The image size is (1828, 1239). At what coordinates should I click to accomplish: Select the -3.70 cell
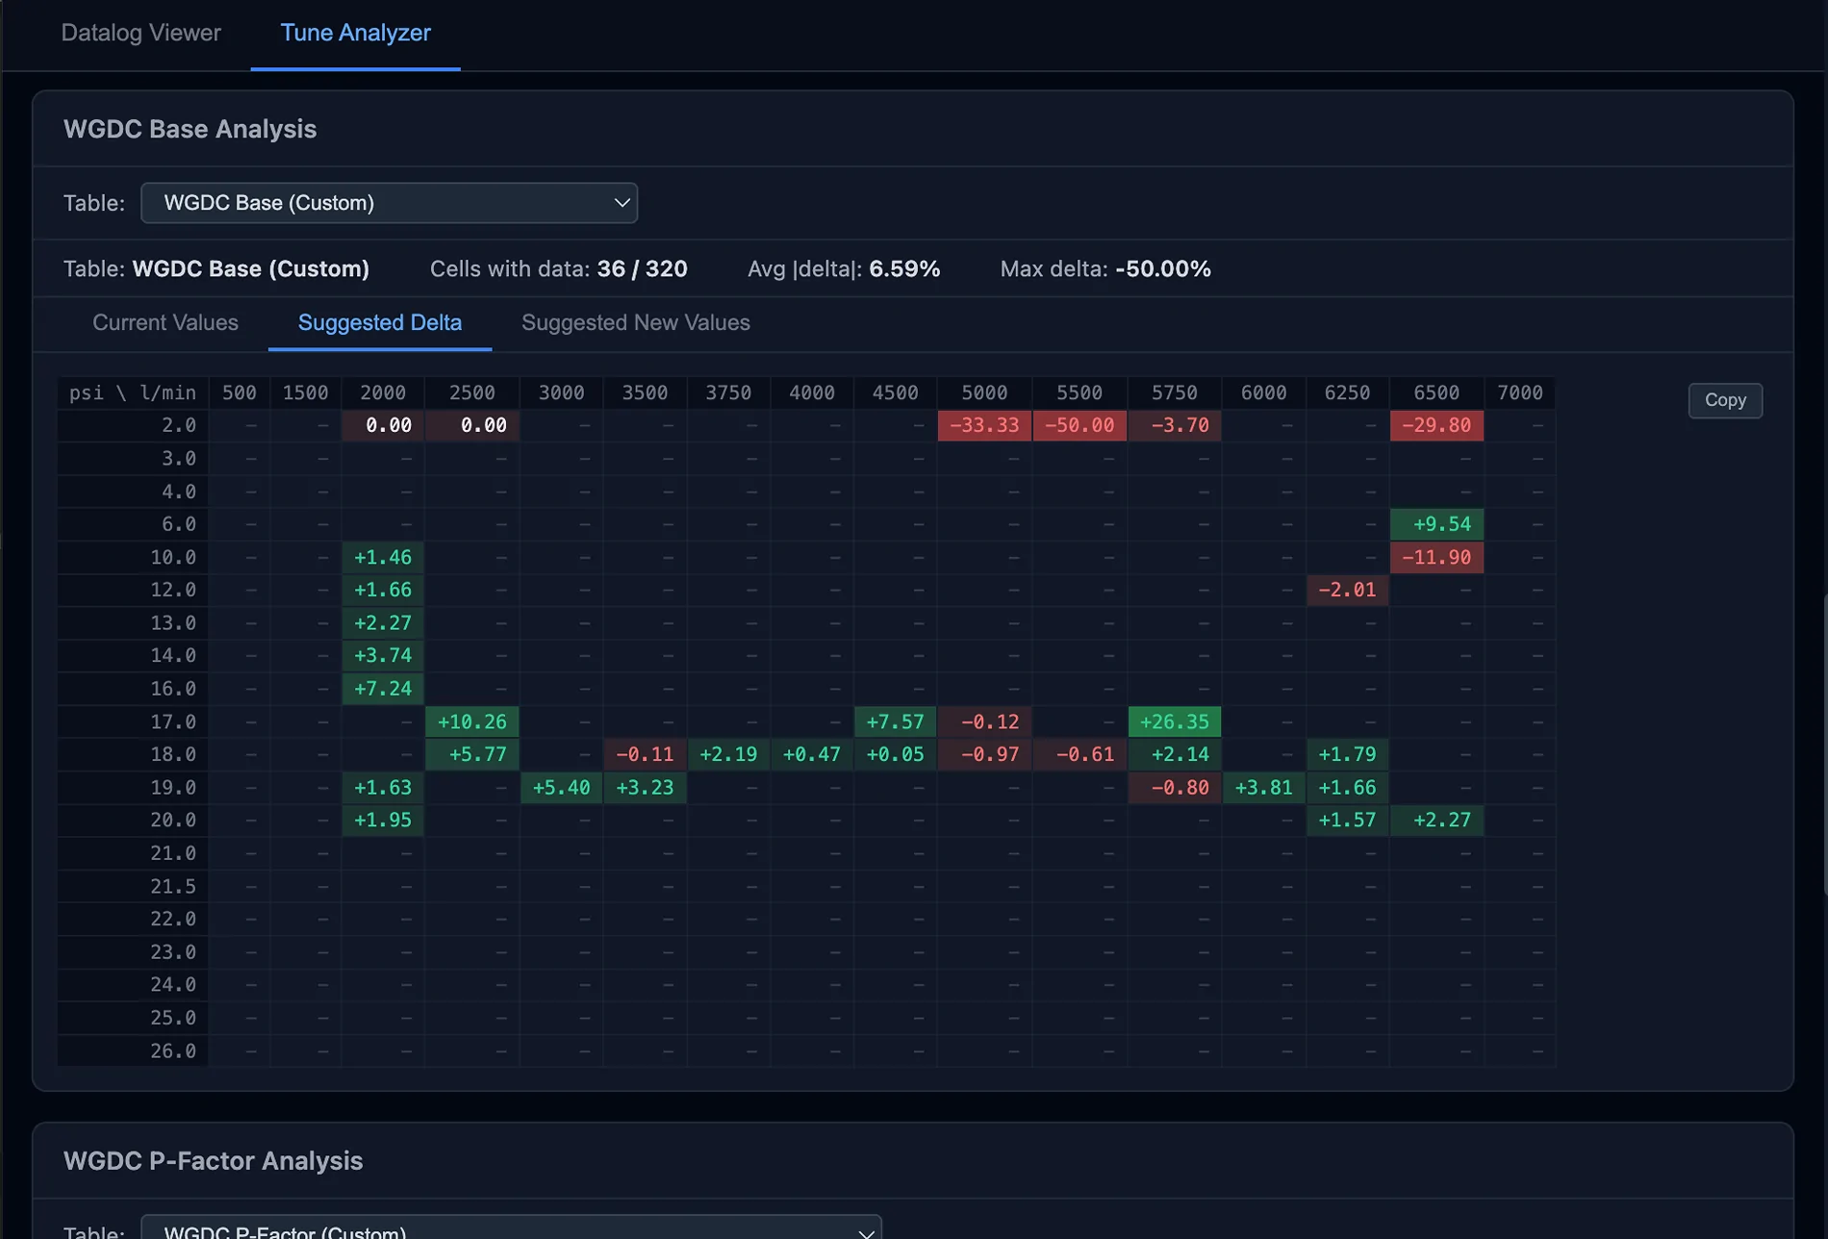(x=1175, y=425)
